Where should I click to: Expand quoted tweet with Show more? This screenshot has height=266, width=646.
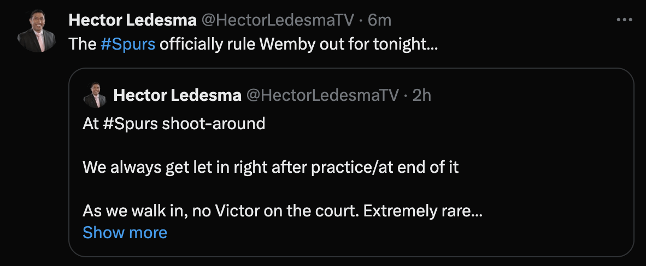tap(125, 233)
